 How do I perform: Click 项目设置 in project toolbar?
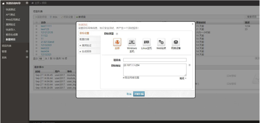click(x=67, y=17)
